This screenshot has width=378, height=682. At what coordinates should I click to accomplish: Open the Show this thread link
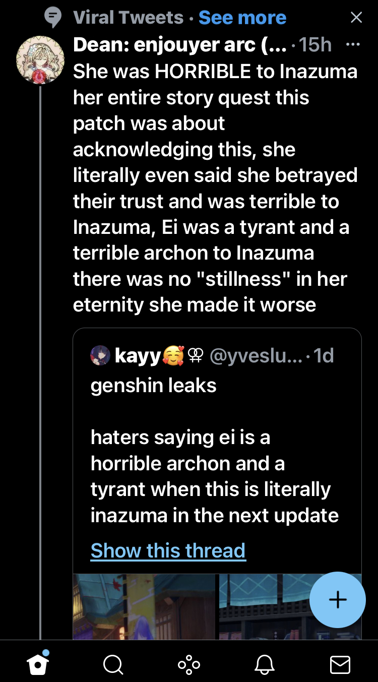point(168,550)
